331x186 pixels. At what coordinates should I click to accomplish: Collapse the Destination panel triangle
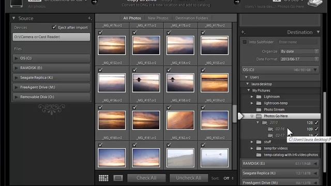point(318,32)
